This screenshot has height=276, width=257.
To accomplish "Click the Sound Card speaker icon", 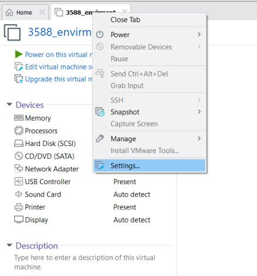I will [x=19, y=194].
